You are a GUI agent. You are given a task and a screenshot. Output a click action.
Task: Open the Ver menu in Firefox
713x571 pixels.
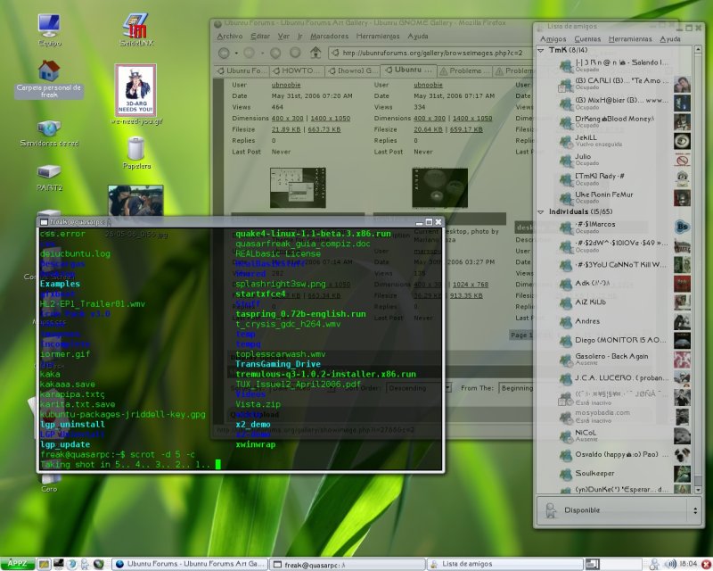(283, 36)
